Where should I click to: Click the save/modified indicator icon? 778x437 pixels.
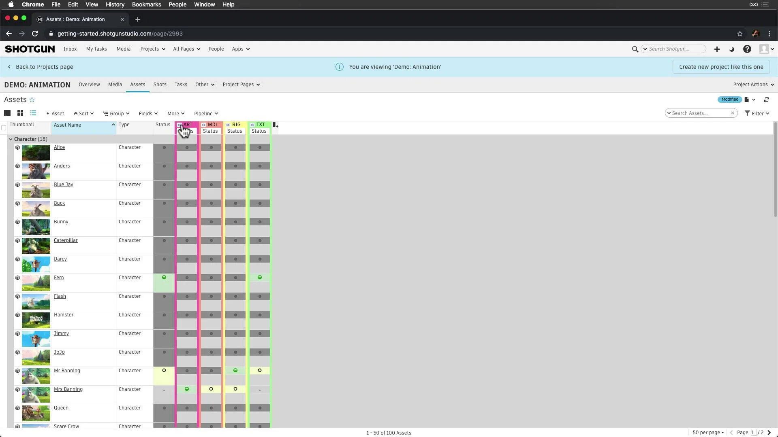point(729,99)
